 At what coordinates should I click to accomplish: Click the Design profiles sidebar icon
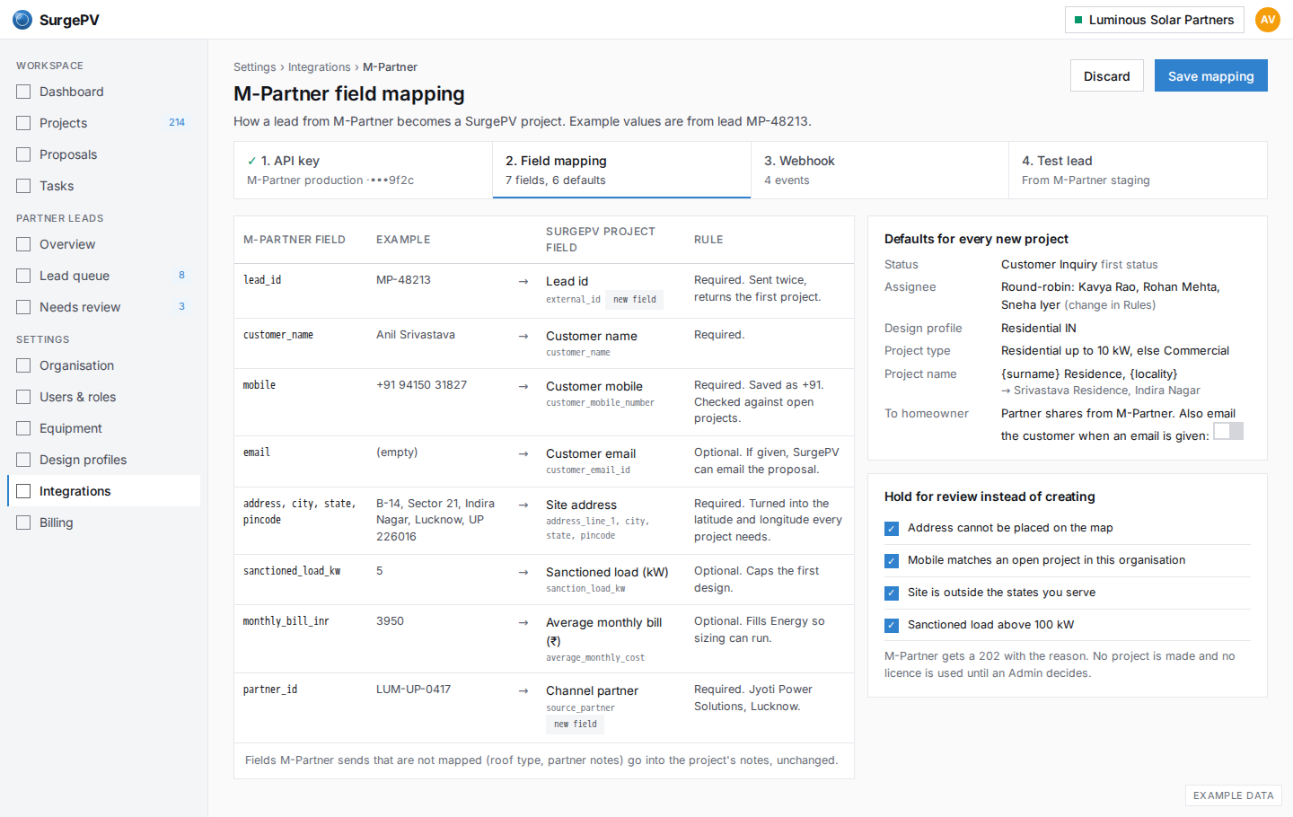[x=23, y=460]
